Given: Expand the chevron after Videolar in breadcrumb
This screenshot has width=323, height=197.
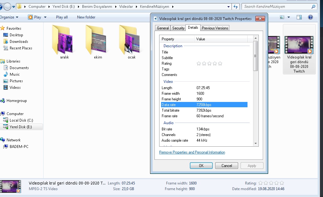Looking at the screenshot, I should [x=136, y=7].
